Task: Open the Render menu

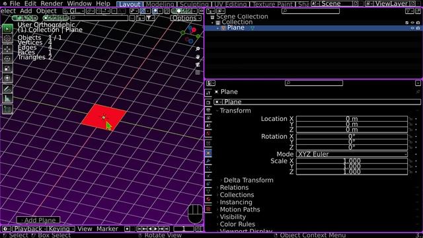Action: (52, 3)
